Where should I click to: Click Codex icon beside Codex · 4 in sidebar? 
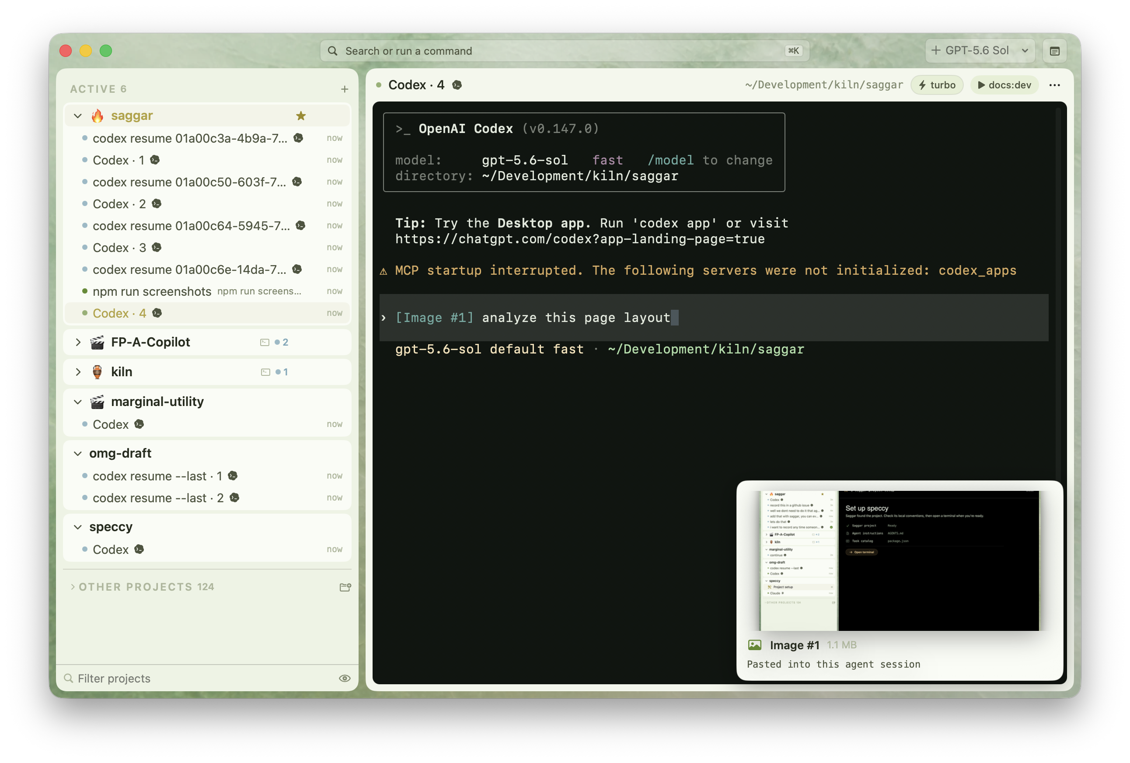click(x=157, y=313)
